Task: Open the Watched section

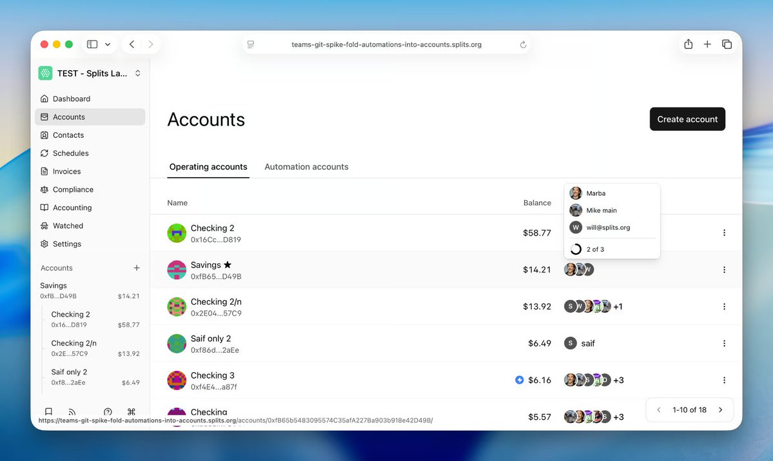Action: pos(90,226)
